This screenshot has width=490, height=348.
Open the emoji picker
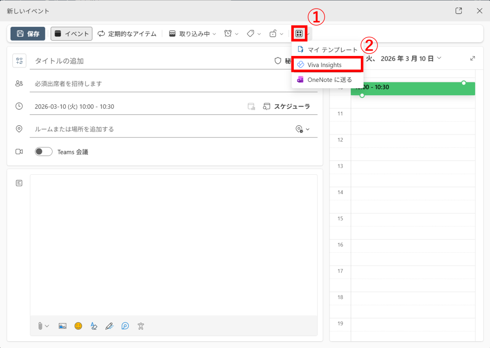78,326
